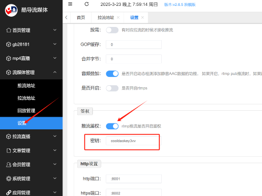Expand the 会员管理 menu
The height and width of the screenshot is (196, 262).
click(x=55, y=164)
